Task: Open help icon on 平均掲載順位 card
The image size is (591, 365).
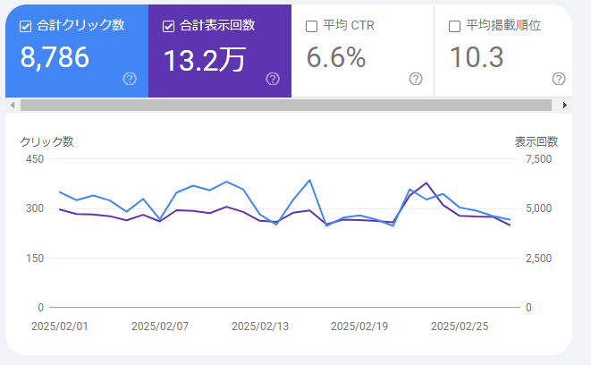Action: click(x=559, y=79)
